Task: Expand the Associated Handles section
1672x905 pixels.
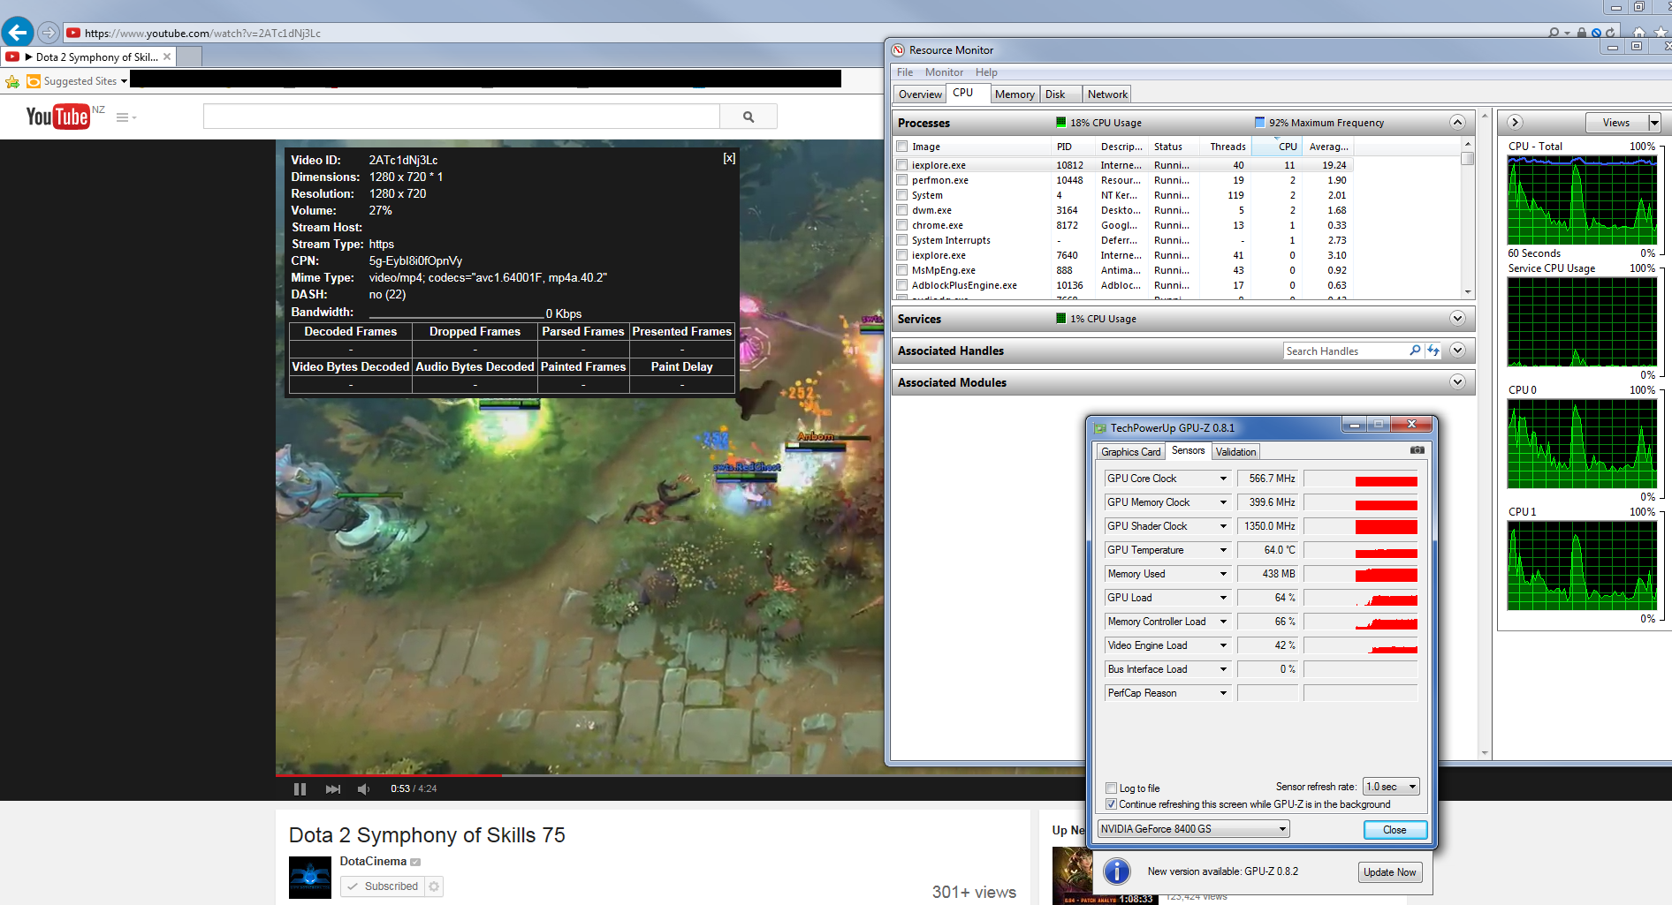Action: (x=1458, y=350)
